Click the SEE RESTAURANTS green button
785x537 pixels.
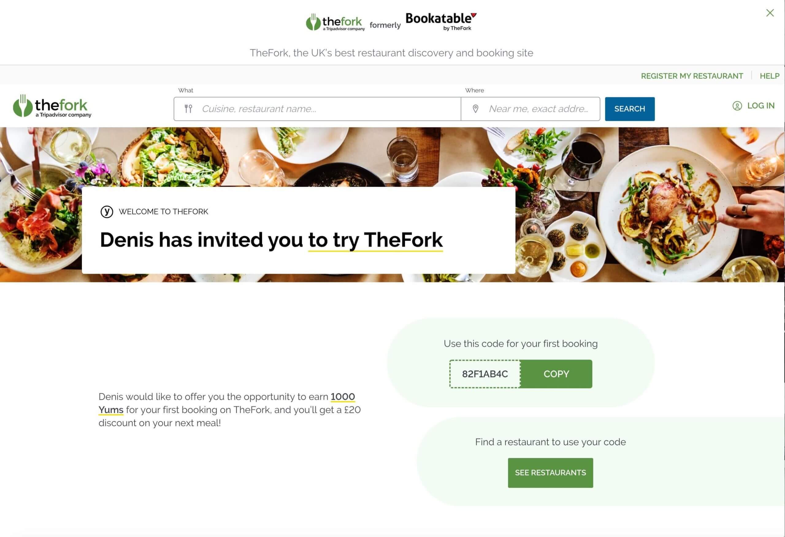550,473
